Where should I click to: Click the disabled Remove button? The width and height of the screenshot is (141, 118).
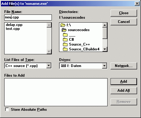[124, 102]
